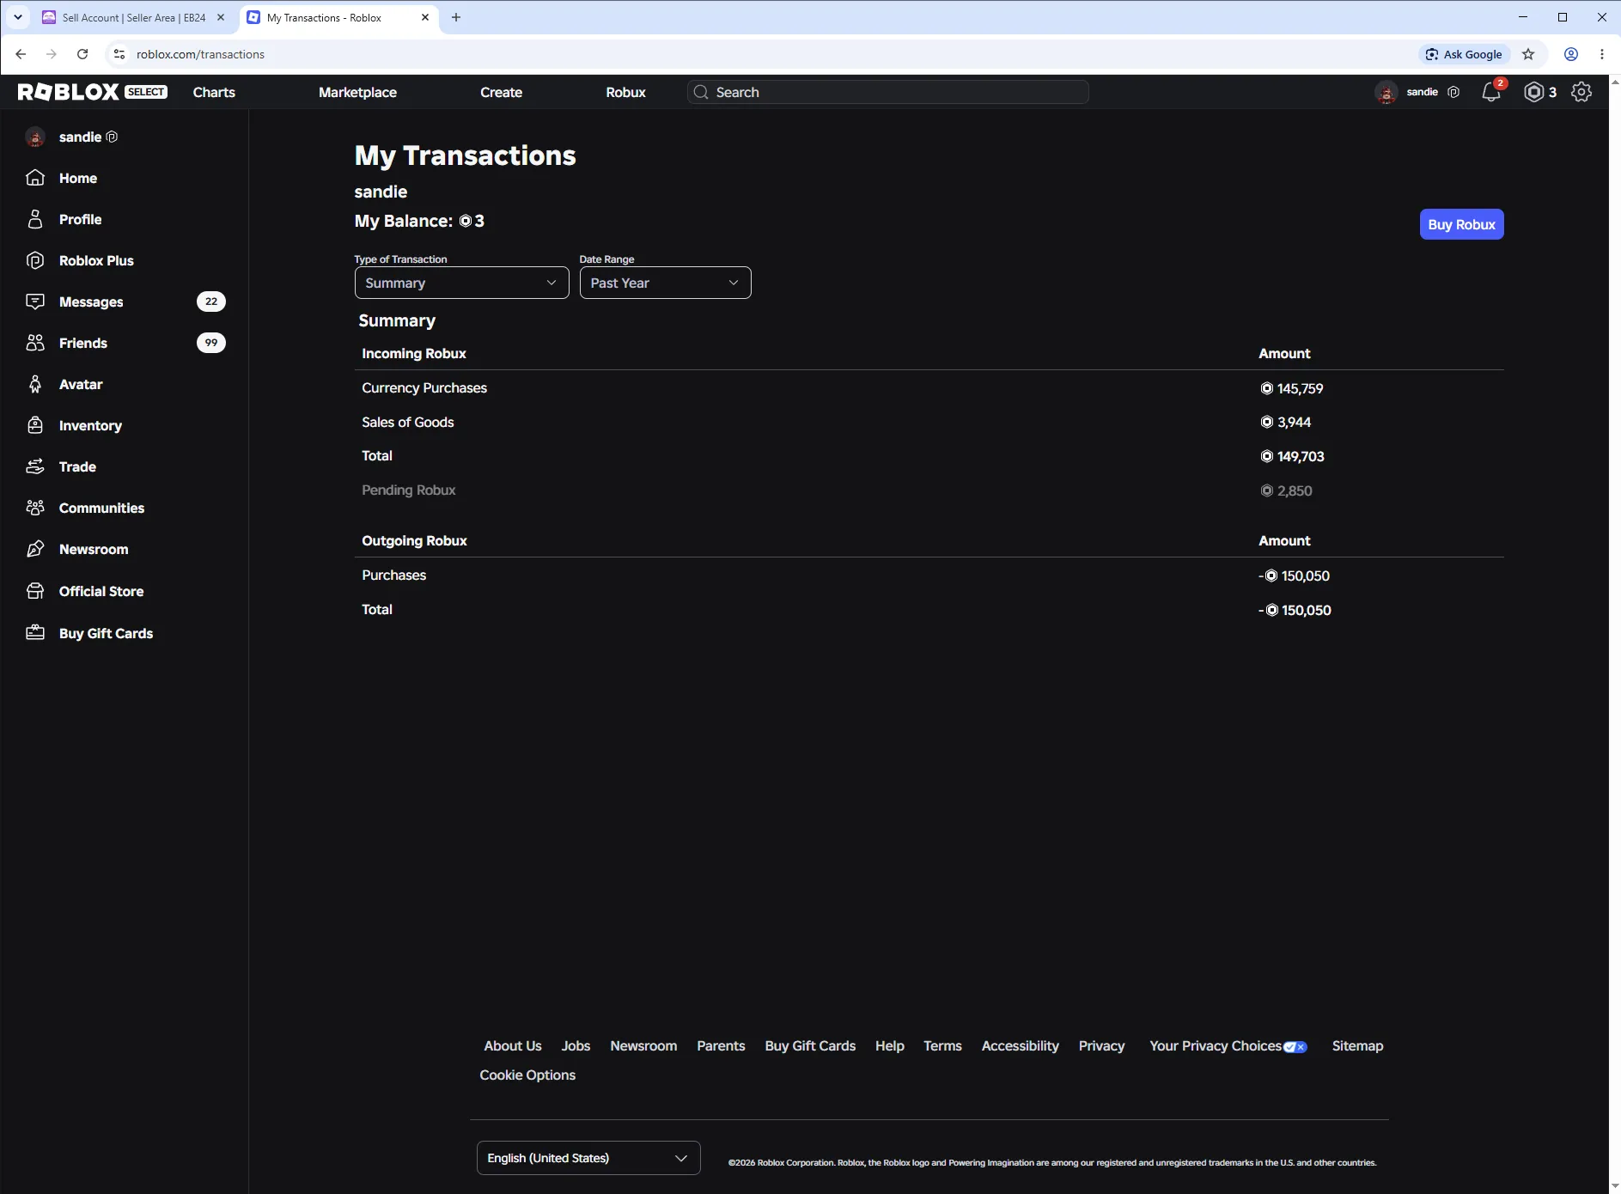Viewport: 1621px width, 1194px height.
Task: Open the About Us footer link
Action: click(513, 1046)
